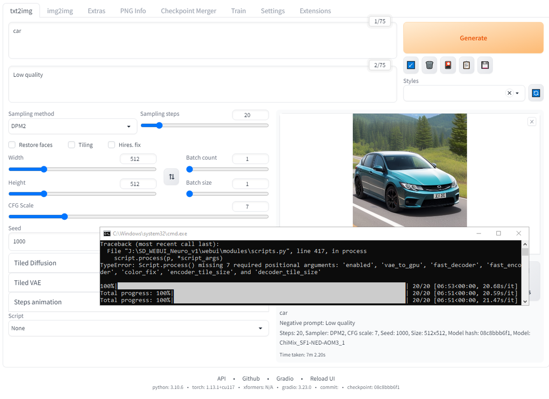The image size is (549, 399).
Task: Adjust the Height slider
Action: pyautogui.click(x=82, y=194)
